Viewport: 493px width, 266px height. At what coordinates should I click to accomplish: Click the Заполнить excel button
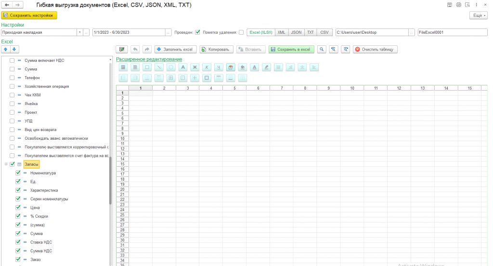click(x=175, y=50)
